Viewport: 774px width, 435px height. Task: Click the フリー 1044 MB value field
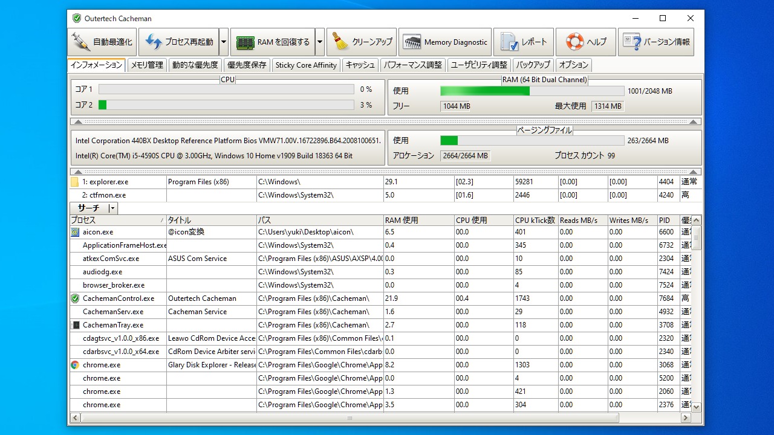(456, 106)
